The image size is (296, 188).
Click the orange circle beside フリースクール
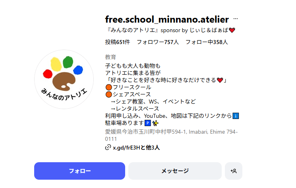click(108, 87)
